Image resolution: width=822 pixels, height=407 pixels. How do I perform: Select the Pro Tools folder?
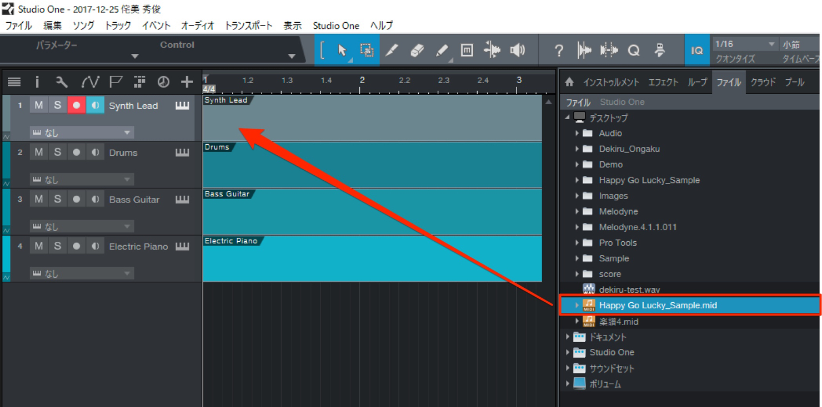618,243
